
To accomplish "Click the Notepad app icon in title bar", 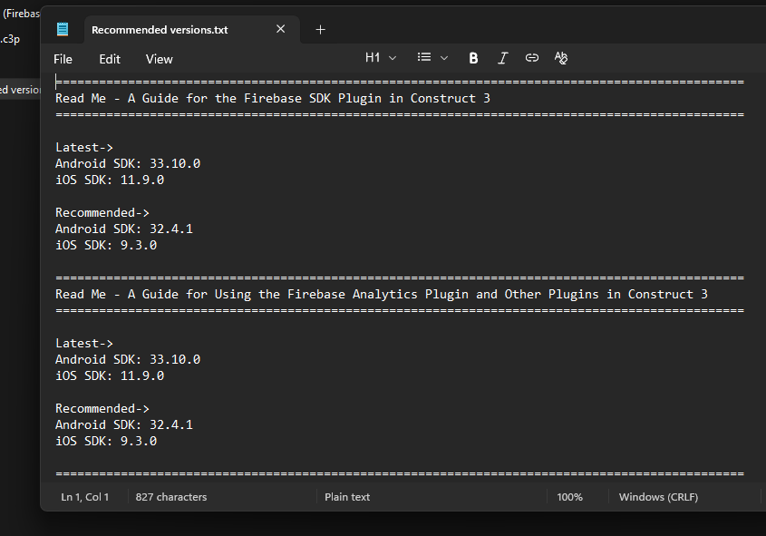I will pos(63,29).
